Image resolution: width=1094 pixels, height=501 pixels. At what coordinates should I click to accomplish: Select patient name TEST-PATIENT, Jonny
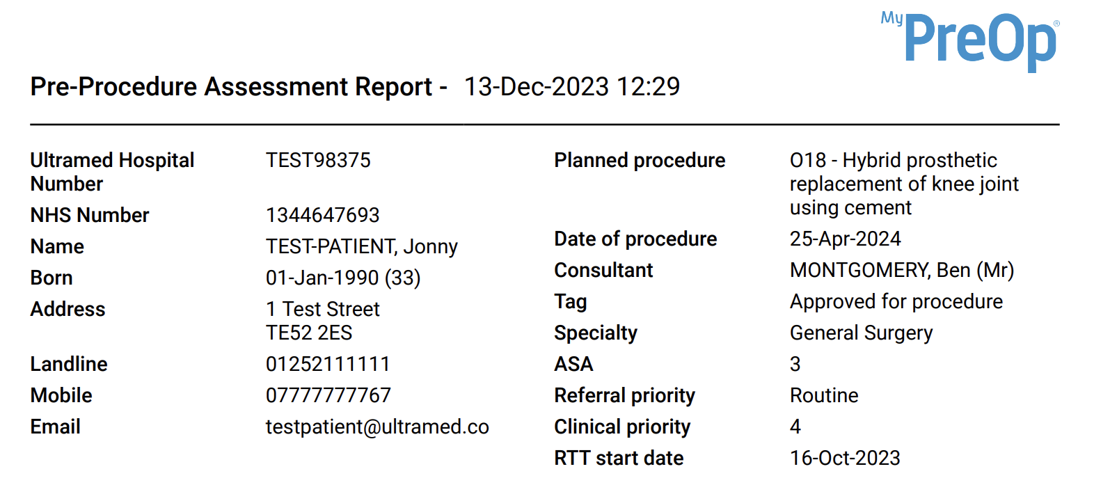tap(362, 246)
